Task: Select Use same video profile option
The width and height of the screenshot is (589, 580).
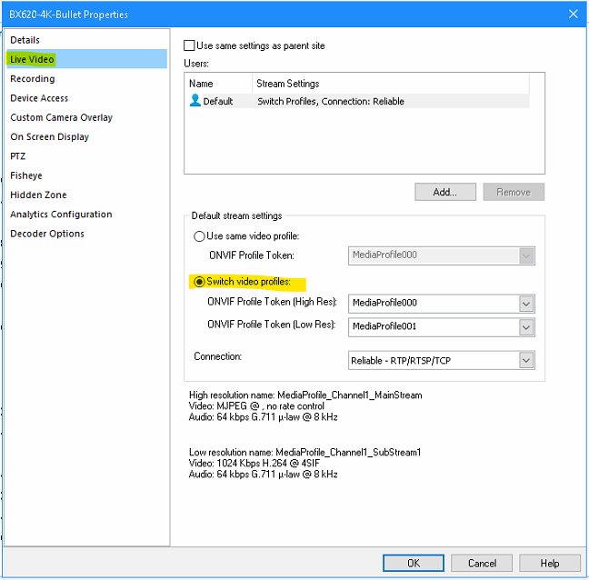Action: tap(199, 236)
